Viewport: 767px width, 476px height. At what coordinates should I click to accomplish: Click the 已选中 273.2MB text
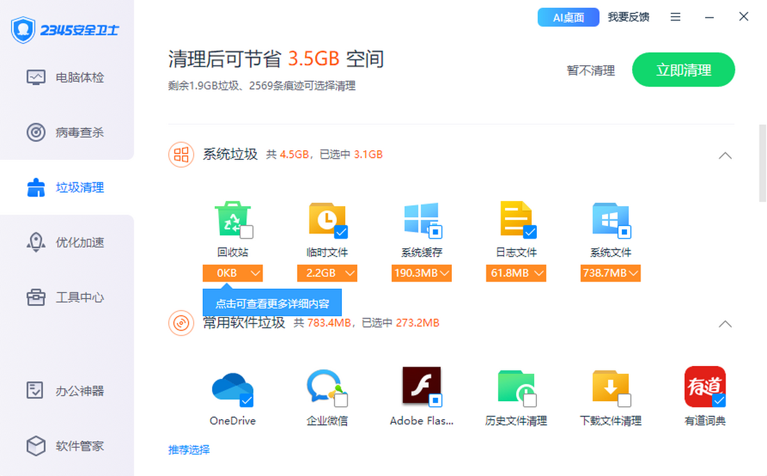(x=400, y=323)
